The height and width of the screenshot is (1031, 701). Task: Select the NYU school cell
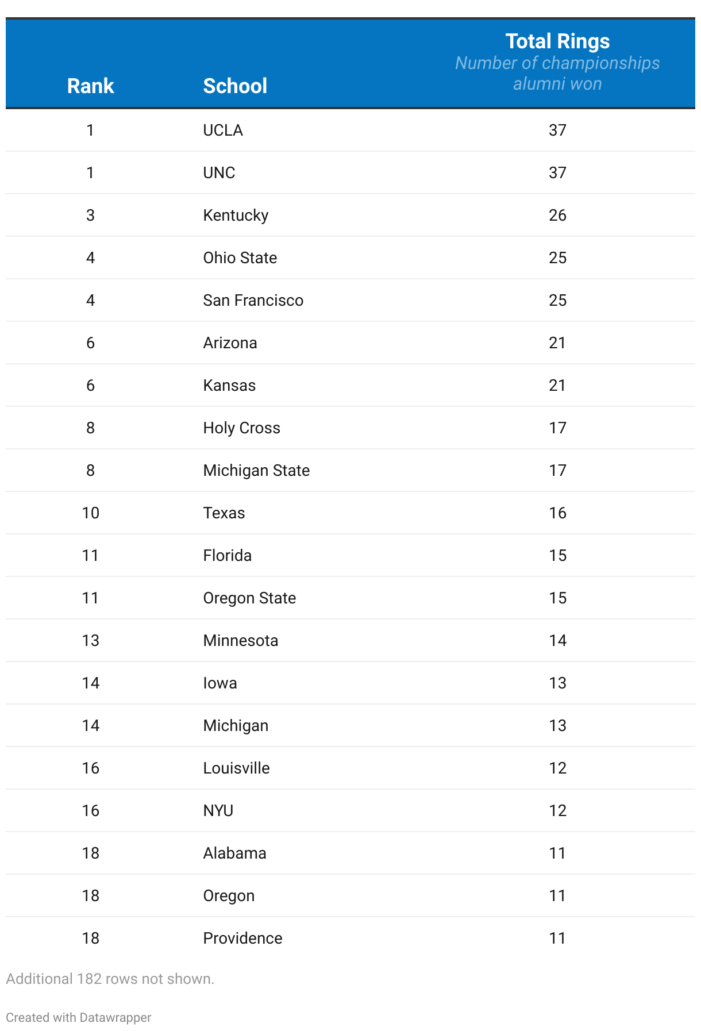point(218,811)
